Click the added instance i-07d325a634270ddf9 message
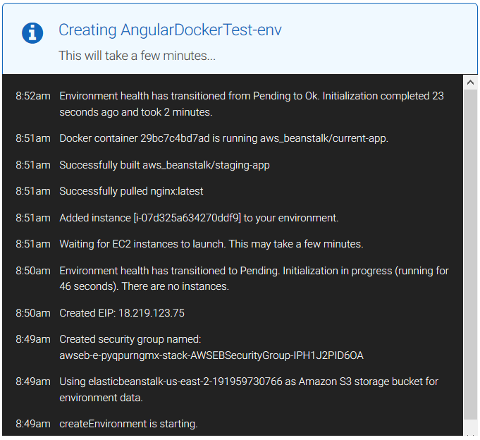This screenshot has height=440, width=480. tap(199, 218)
